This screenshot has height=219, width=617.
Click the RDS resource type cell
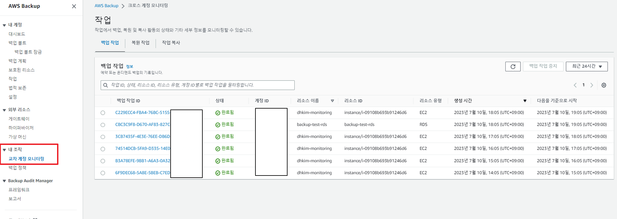tap(424, 125)
